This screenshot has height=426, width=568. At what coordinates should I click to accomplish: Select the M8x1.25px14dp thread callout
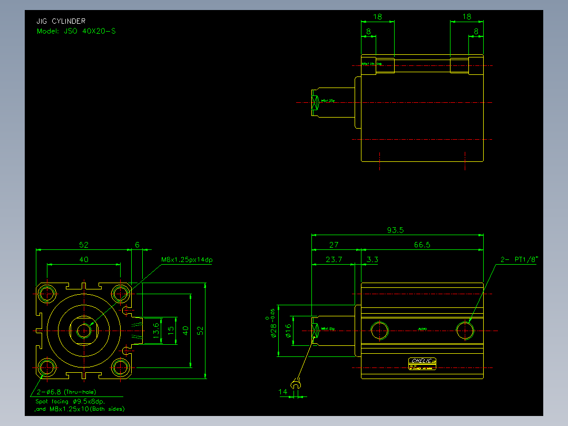point(187,259)
